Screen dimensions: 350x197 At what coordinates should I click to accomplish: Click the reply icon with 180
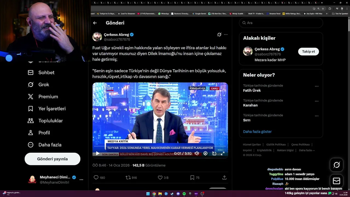(96, 178)
